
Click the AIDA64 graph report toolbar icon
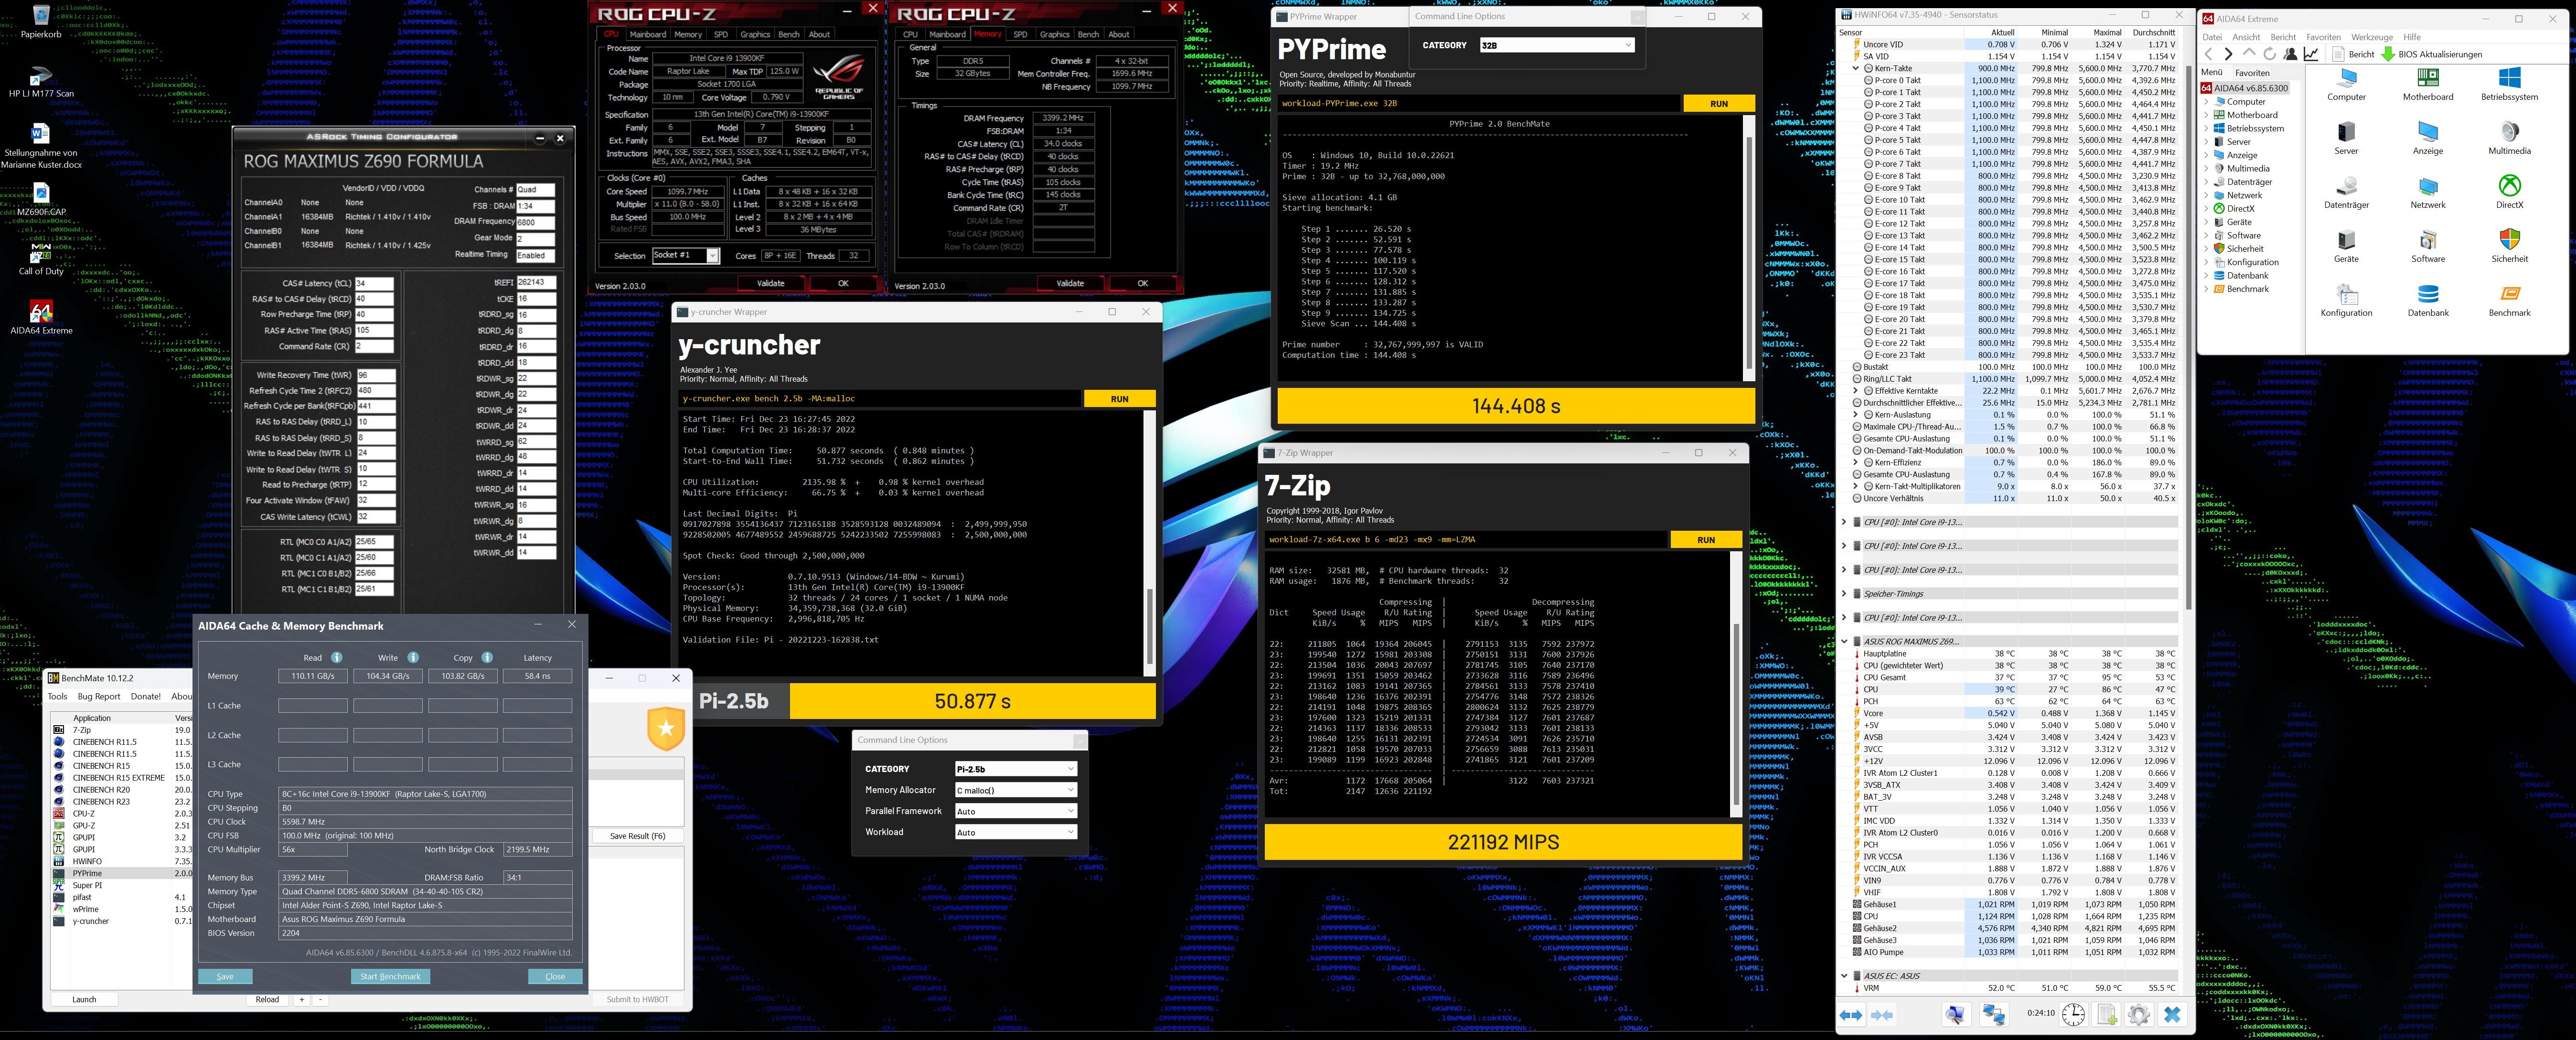coord(2311,54)
